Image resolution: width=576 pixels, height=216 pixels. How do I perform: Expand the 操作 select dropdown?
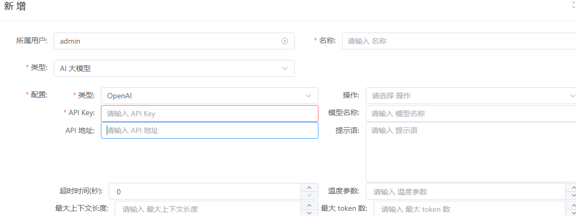pos(470,96)
